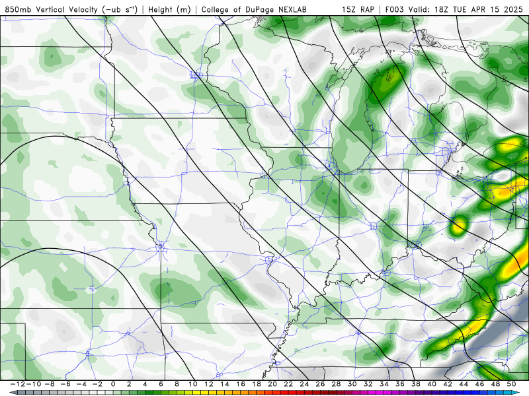This screenshot has height=396, width=529.
Task: Click the 36 label on the color scale
Action: point(400,384)
